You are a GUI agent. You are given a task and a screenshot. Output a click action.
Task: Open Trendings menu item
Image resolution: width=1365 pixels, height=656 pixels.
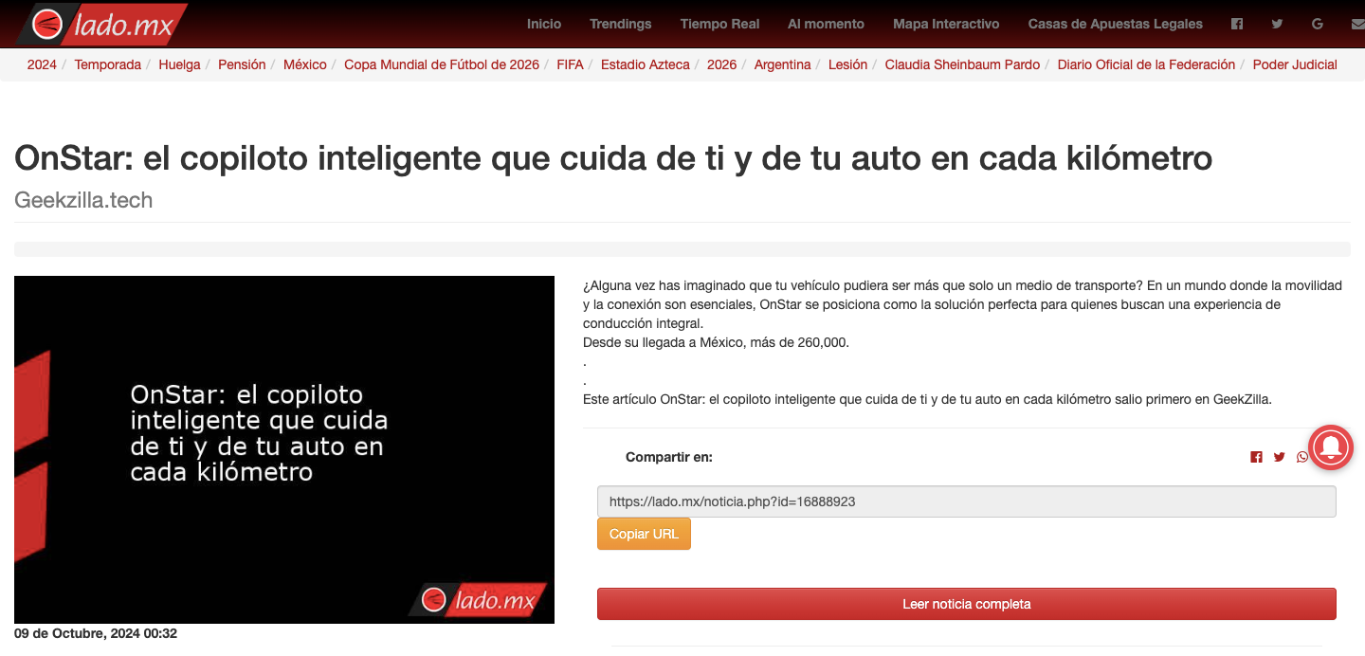tap(620, 24)
